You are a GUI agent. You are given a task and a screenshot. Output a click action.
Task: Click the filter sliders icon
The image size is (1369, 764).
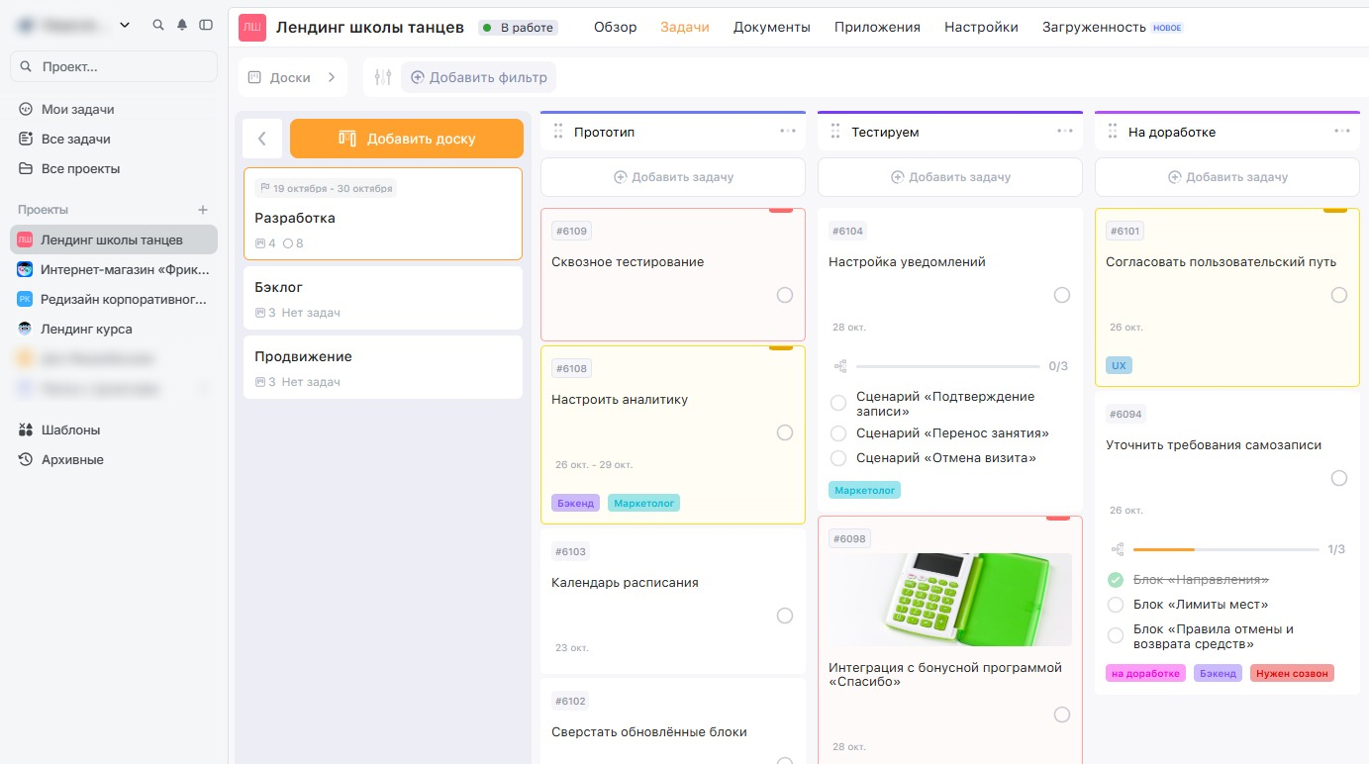[383, 77]
